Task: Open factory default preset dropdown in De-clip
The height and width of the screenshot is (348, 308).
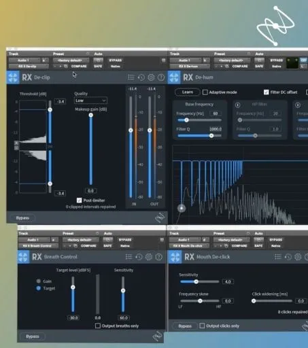Action: [x=71, y=60]
